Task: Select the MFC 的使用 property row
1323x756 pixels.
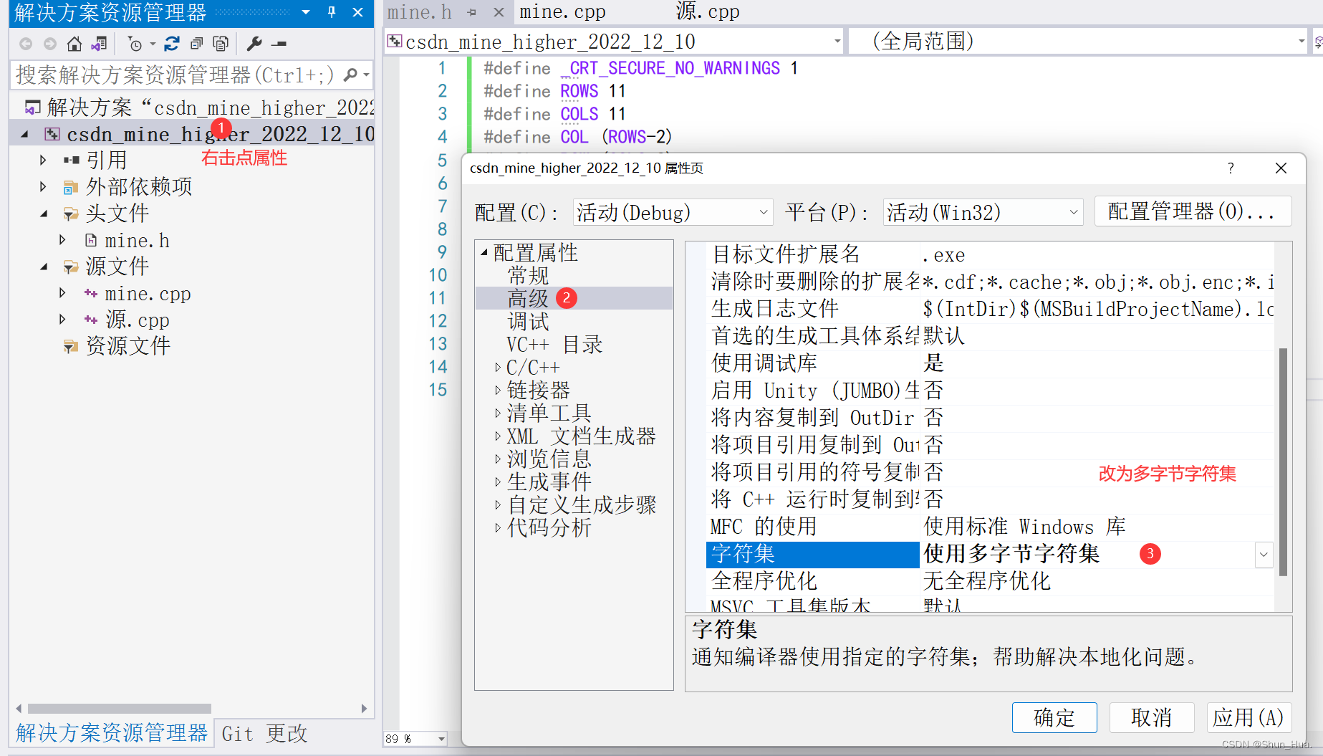Action: coord(990,527)
